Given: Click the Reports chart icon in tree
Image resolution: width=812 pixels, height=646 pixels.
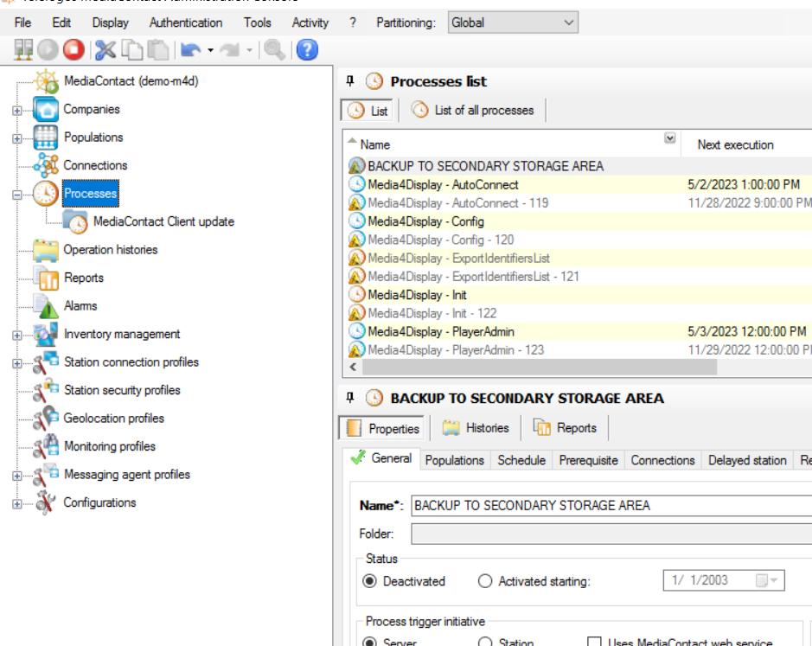Looking at the screenshot, I should point(46,278).
